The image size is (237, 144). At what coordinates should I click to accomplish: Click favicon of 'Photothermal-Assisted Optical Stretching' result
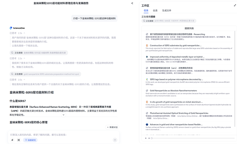pyautogui.click(x=147, y=113)
